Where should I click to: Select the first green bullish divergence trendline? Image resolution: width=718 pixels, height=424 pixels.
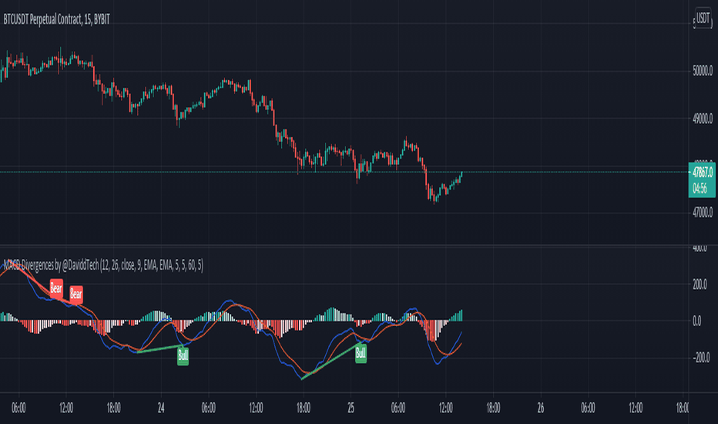159,348
